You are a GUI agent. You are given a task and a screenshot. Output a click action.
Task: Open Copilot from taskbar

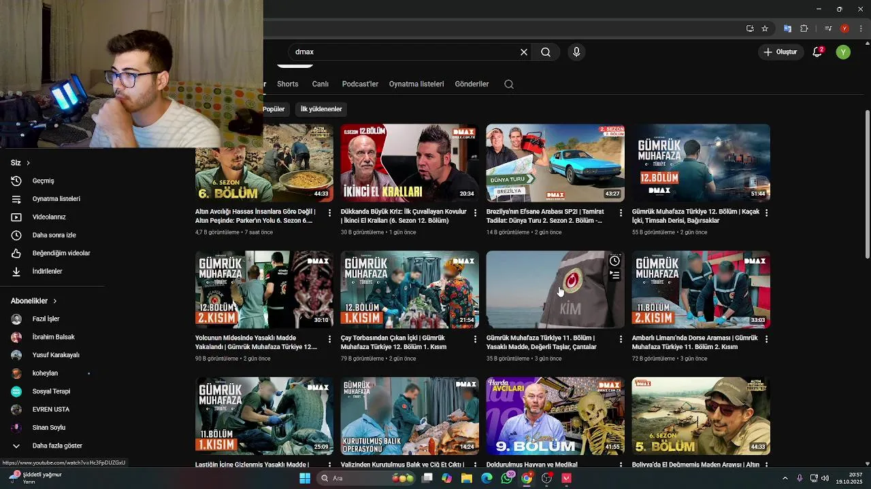tap(446, 478)
